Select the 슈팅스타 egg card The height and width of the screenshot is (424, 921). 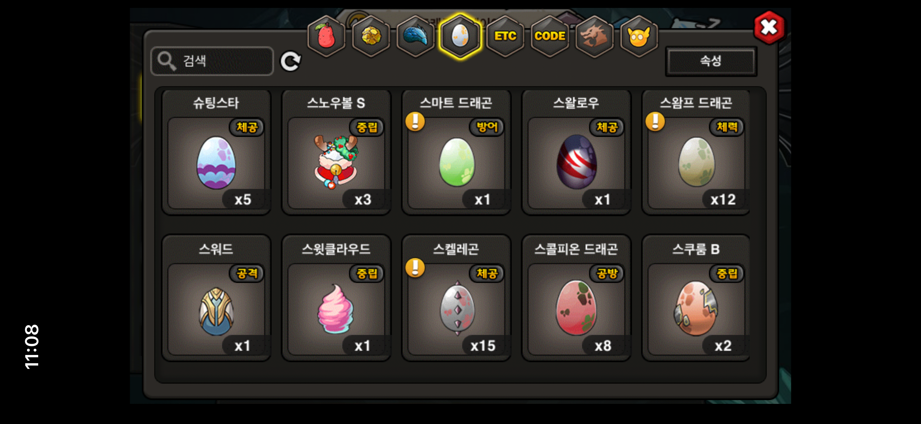pyautogui.click(x=216, y=152)
